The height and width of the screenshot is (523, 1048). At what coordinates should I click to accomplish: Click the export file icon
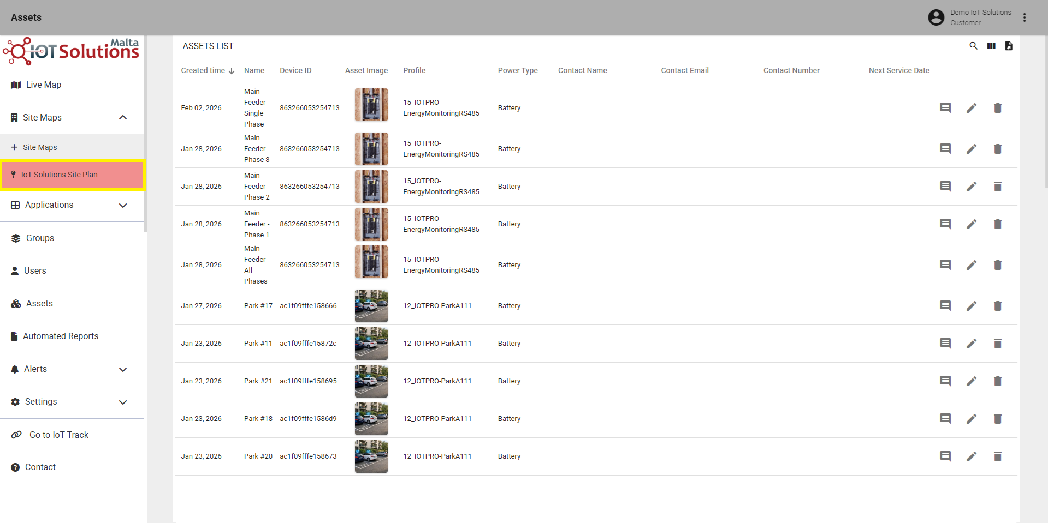tap(1009, 46)
